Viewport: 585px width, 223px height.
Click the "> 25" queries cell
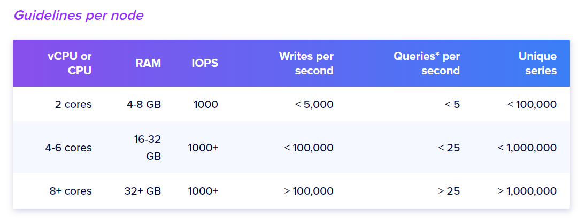click(449, 191)
